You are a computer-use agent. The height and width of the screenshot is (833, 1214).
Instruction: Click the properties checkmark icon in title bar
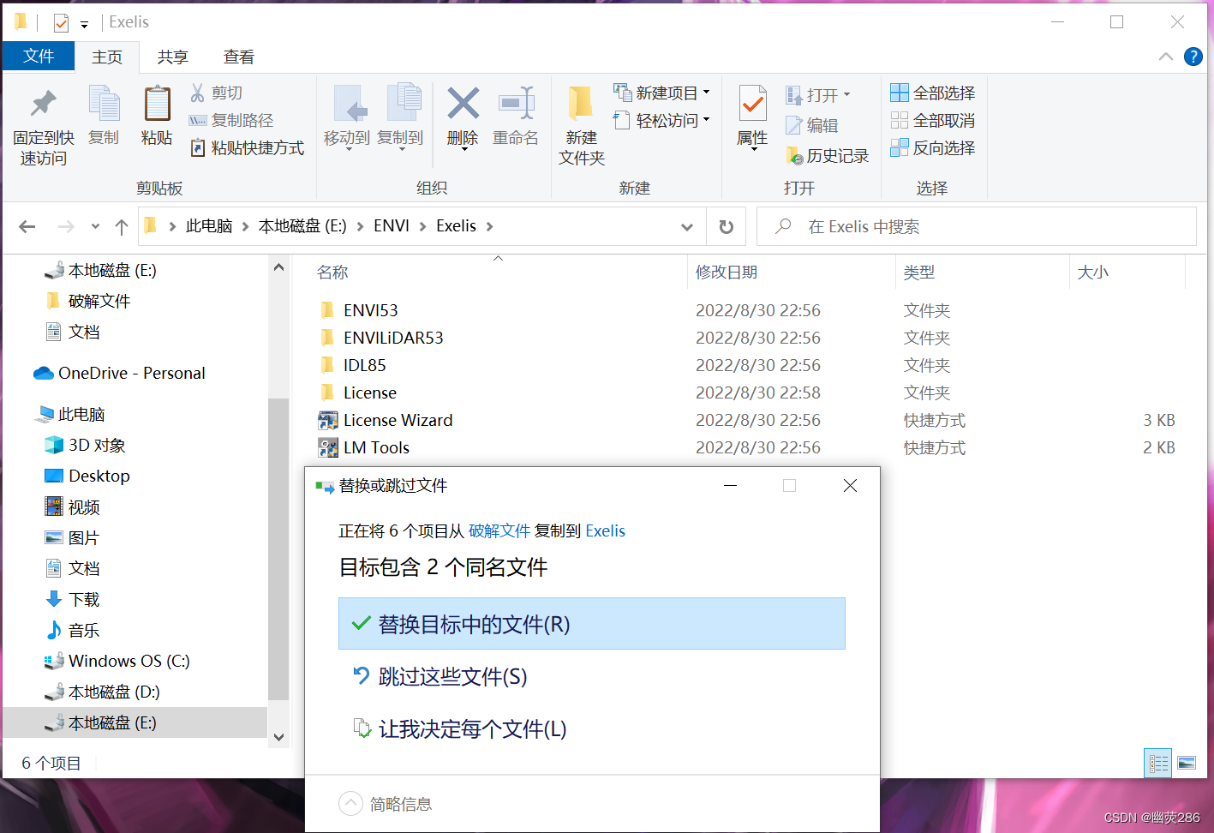61,23
